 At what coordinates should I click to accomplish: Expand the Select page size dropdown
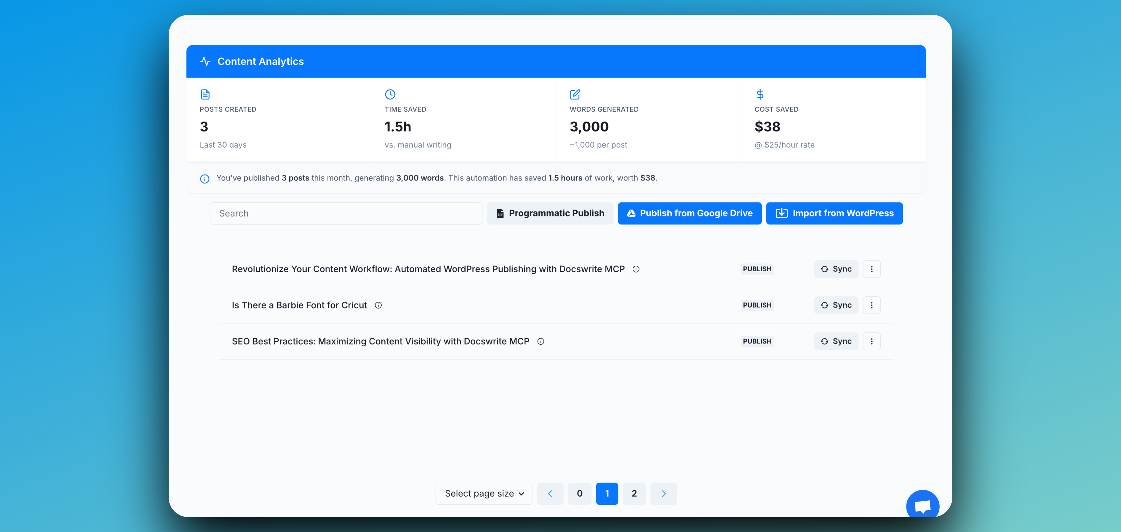484,493
